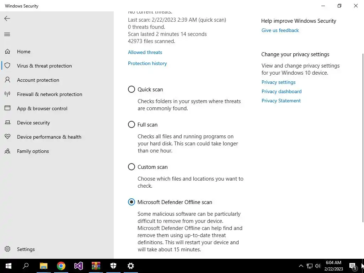Image resolution: width=364 pixels, height=273 pixels.
Task: Click the Firewall & network antenna icon
Action: point(7,94)
